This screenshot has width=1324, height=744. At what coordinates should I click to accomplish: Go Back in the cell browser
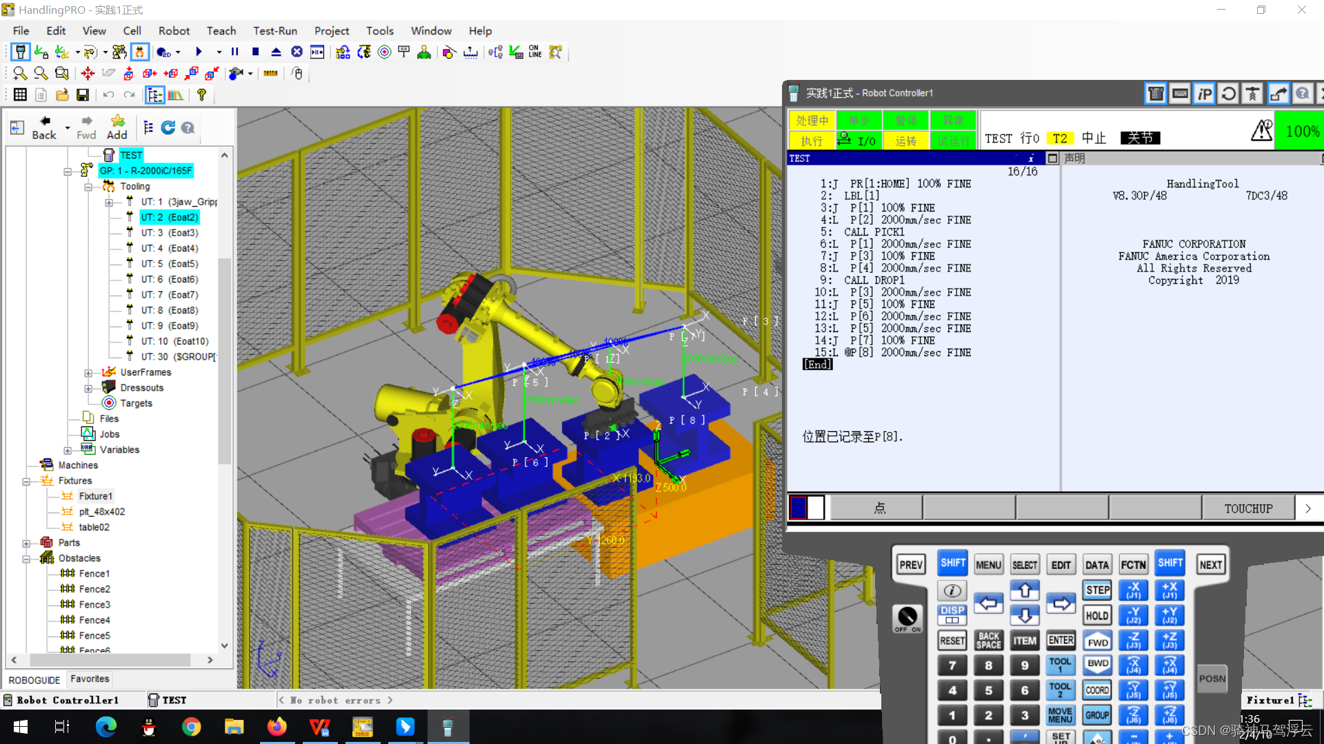click(44, 127)
